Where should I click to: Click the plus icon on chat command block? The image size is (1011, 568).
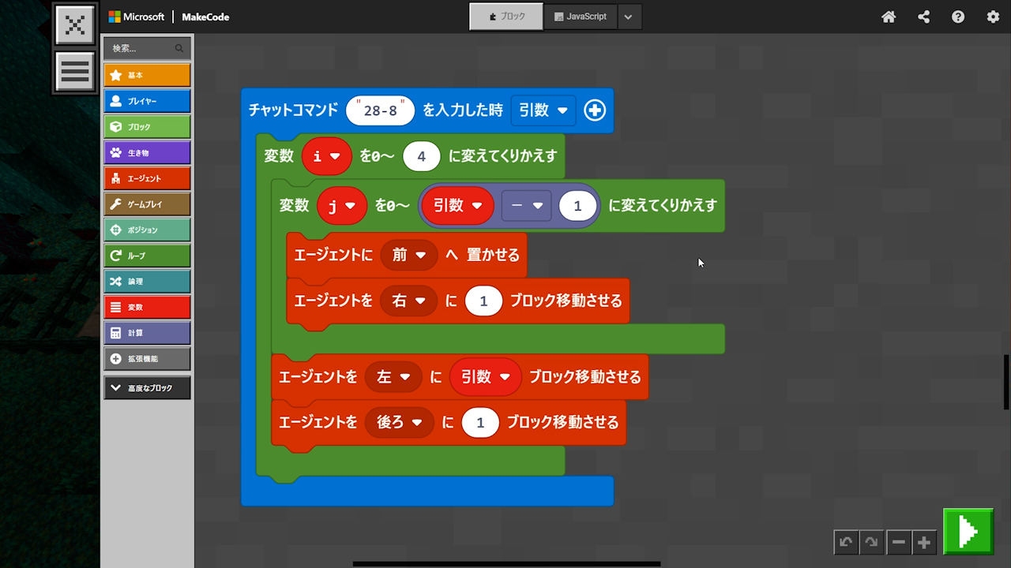click(595, 110)
